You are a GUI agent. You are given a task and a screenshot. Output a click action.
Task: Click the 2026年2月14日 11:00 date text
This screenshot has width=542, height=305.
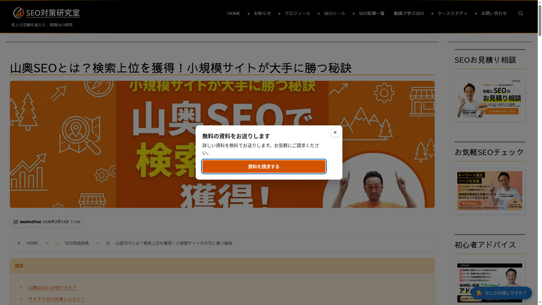click(x=62, y=222)
